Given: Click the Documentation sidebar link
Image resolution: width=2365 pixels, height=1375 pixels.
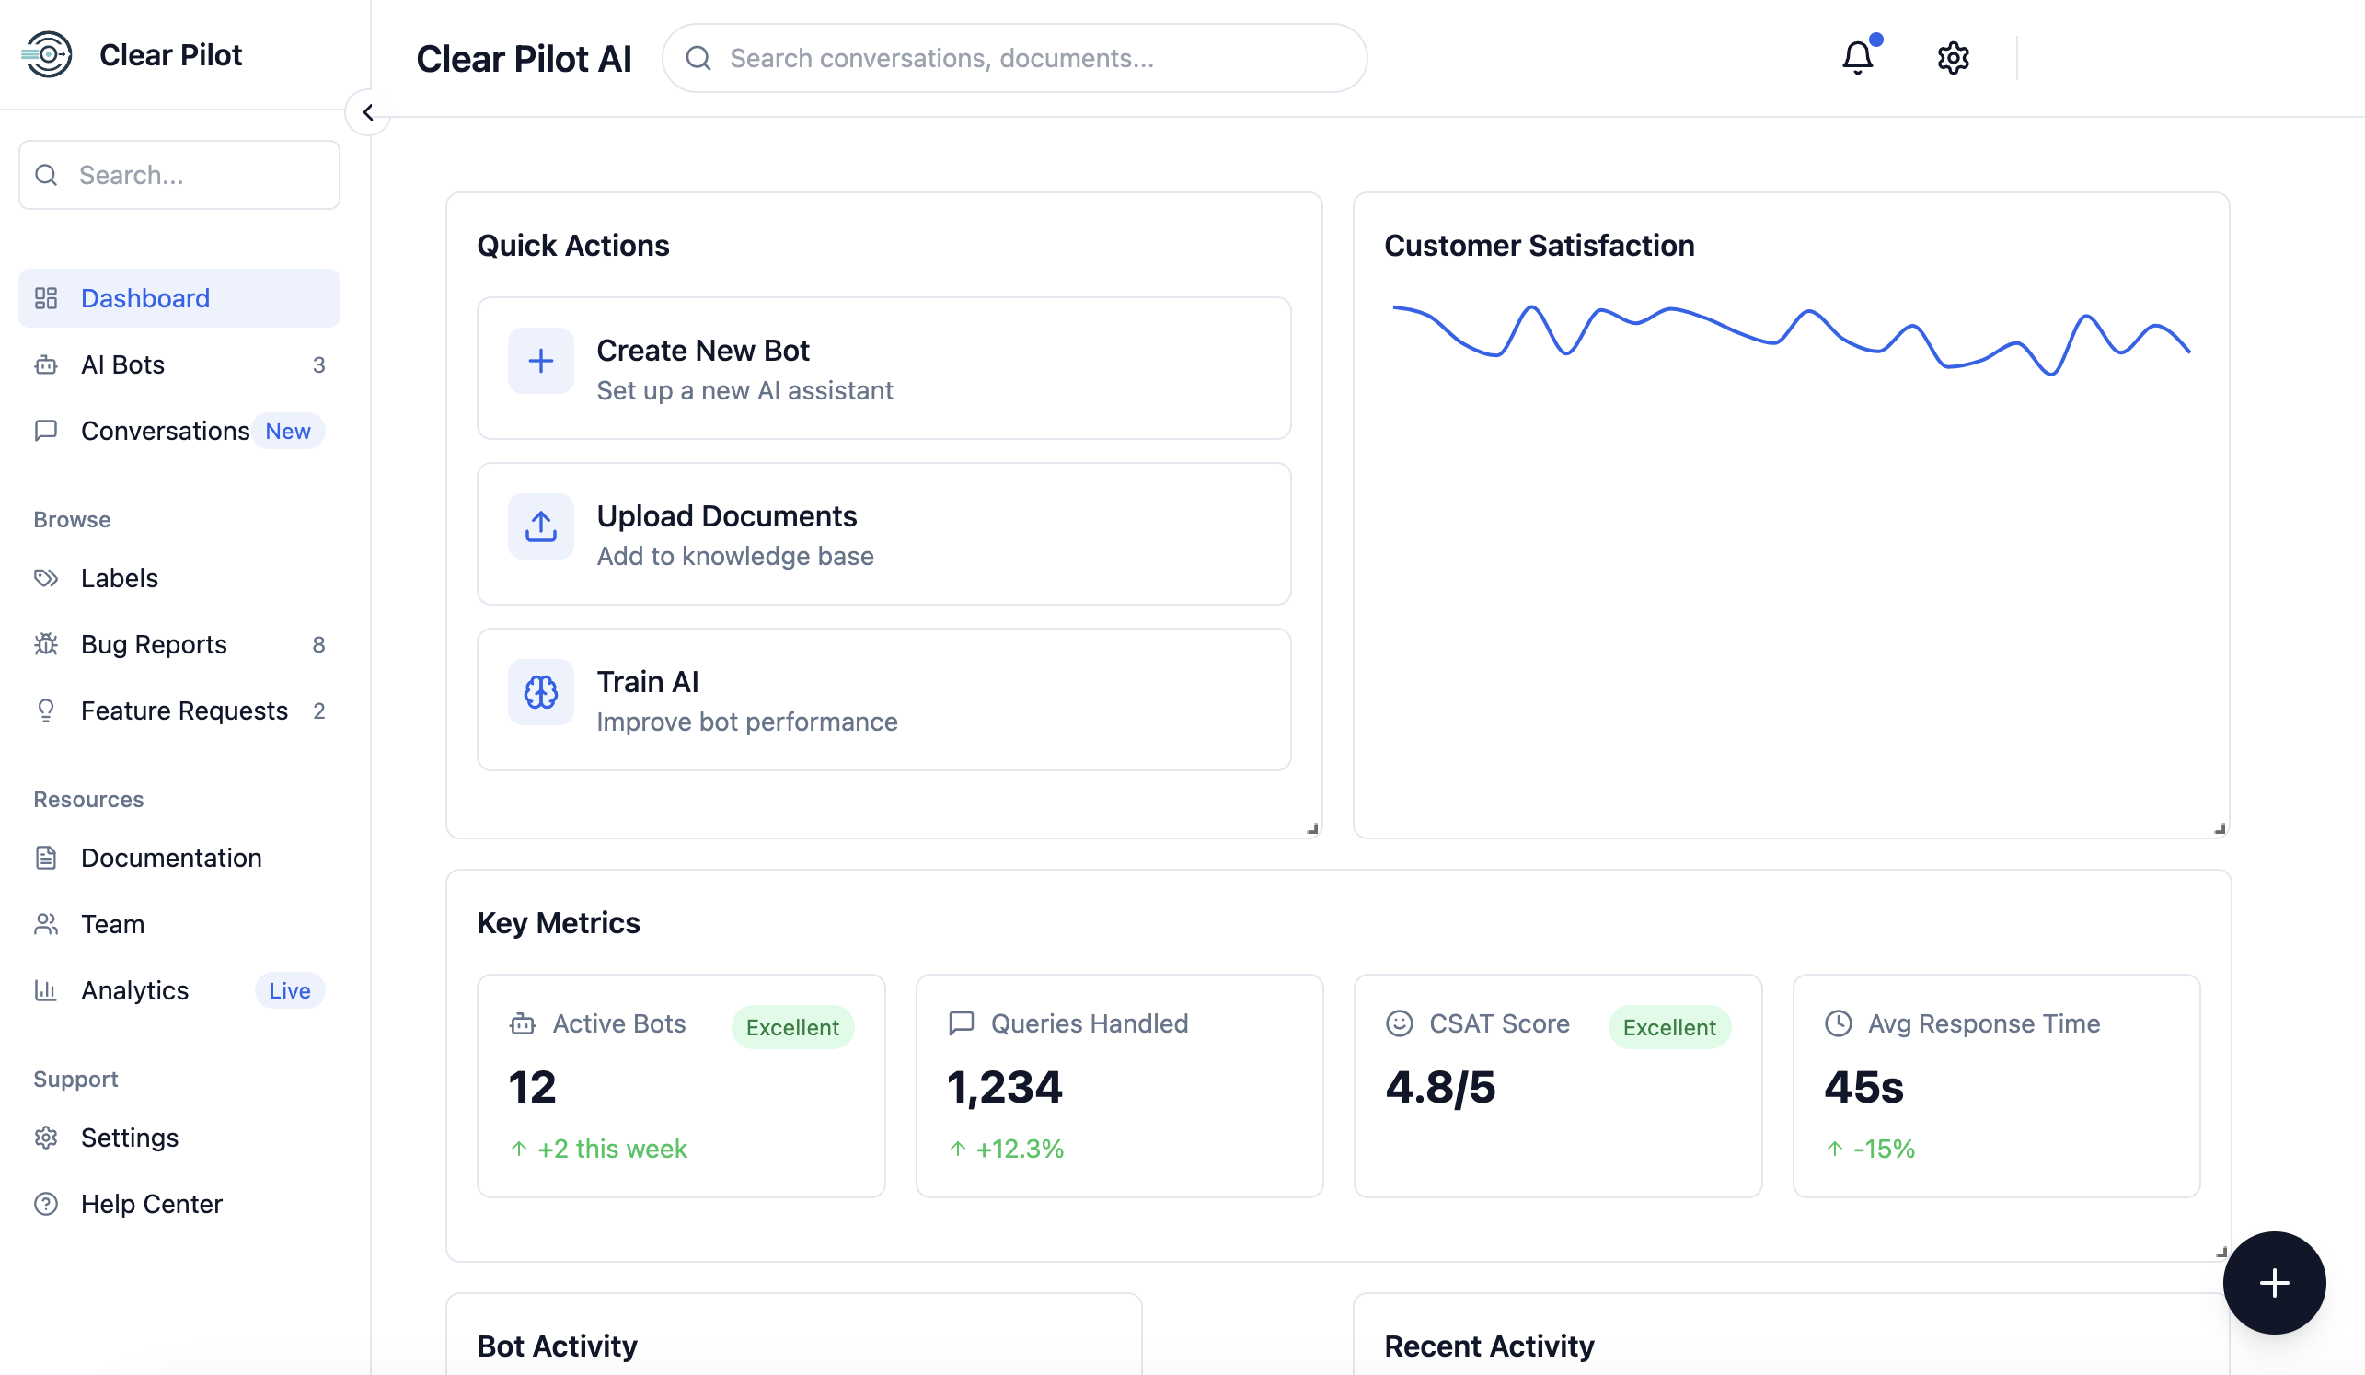Looking at the screenshot, I should (x=171, y=858).
